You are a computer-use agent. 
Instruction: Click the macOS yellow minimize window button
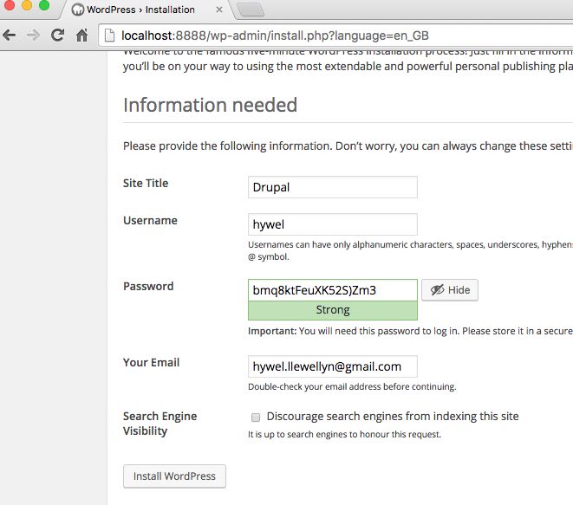click(x=27, y=5)
